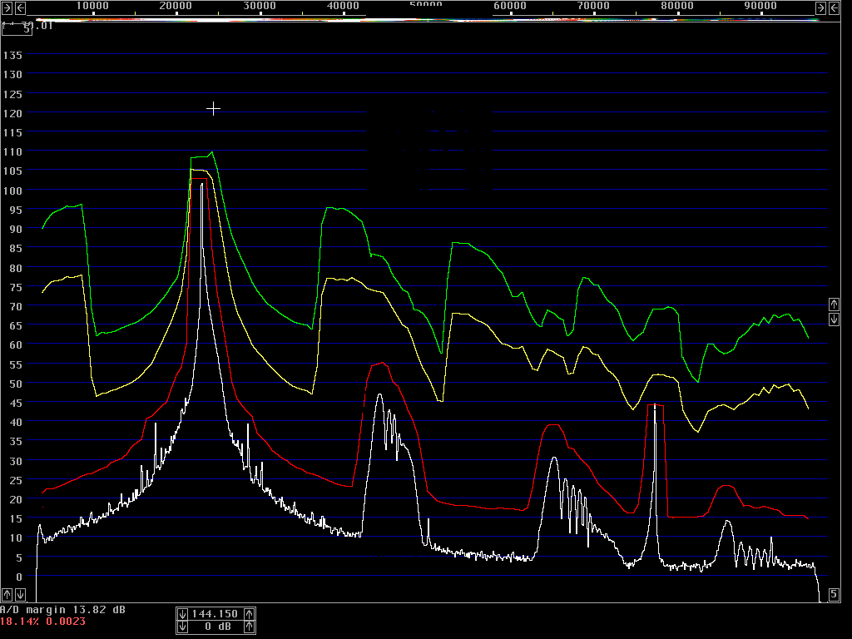Image resolution: width=852 pixels, height=639 pixels.
Task: Click the 135 dB scale label
Action: (12, 56)
